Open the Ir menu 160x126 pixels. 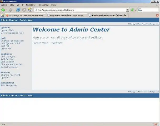click(x=23, y=5)
